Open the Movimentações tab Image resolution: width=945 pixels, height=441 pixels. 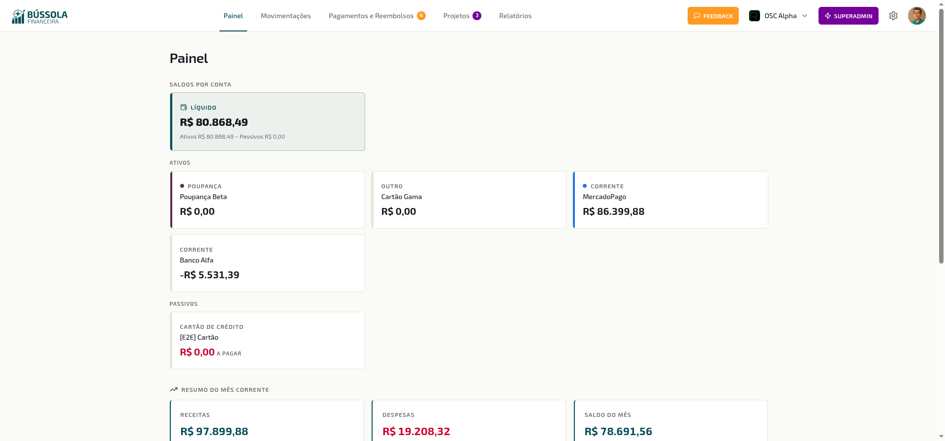pyautogui.click(x=286, y=16)
